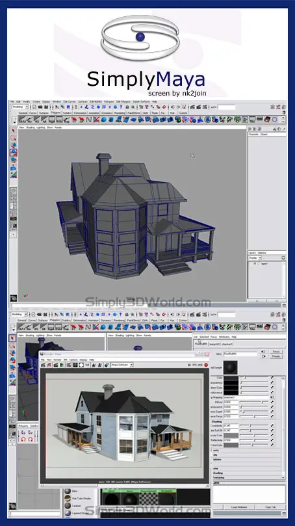The image size is (295, 526).
Task: Click the Material Sample sphere preview in Attribute Editor
Action: pyautogui.click(x=230, y=367)
